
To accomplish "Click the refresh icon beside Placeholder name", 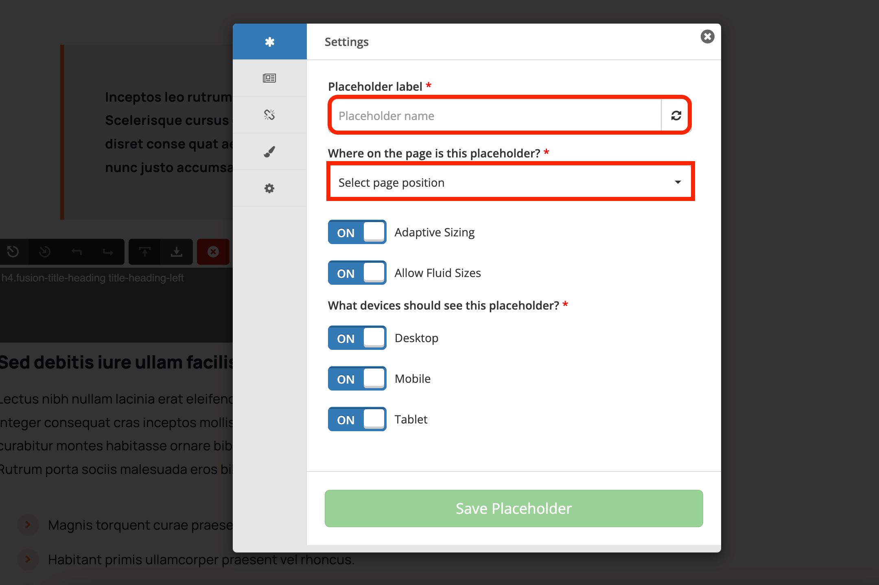I will pos(676,116).
